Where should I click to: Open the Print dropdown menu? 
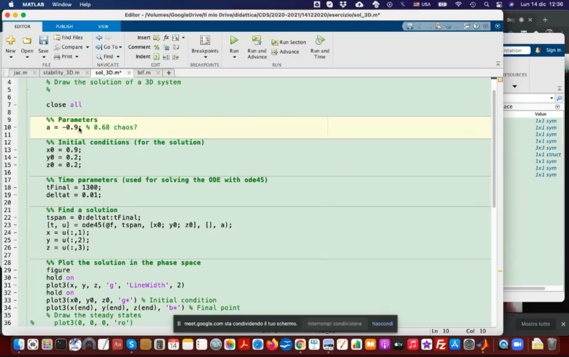click(77, 57)
